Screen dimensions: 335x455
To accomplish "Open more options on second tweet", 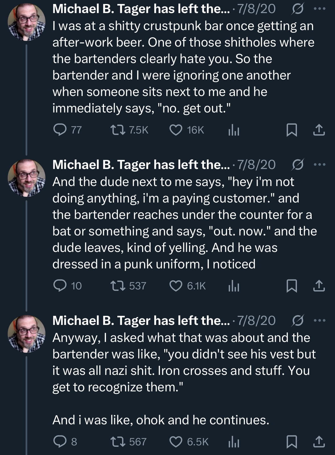I will coord(319,164).
